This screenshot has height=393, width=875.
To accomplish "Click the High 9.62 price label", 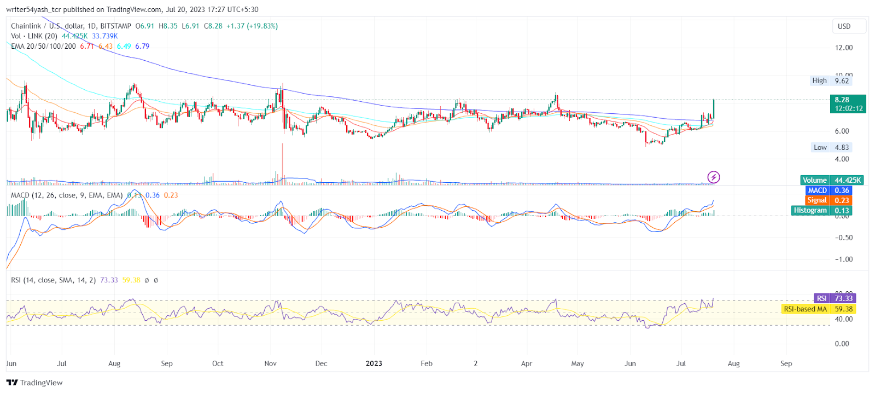I will click(x=831, y=80).
